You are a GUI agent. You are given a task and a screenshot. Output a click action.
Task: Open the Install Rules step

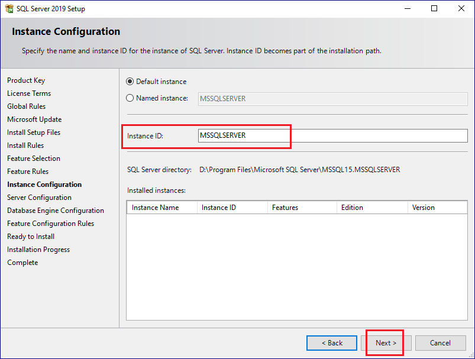click(25, 145)
